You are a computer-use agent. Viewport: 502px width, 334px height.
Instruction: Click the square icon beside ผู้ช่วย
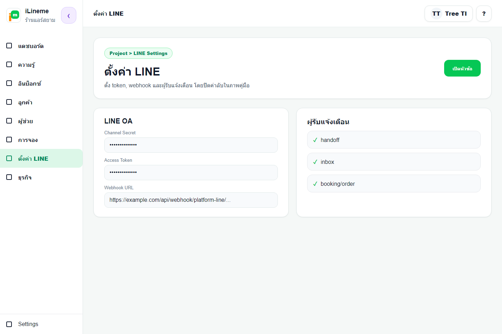pyautogui.click(x=9, y=121)
